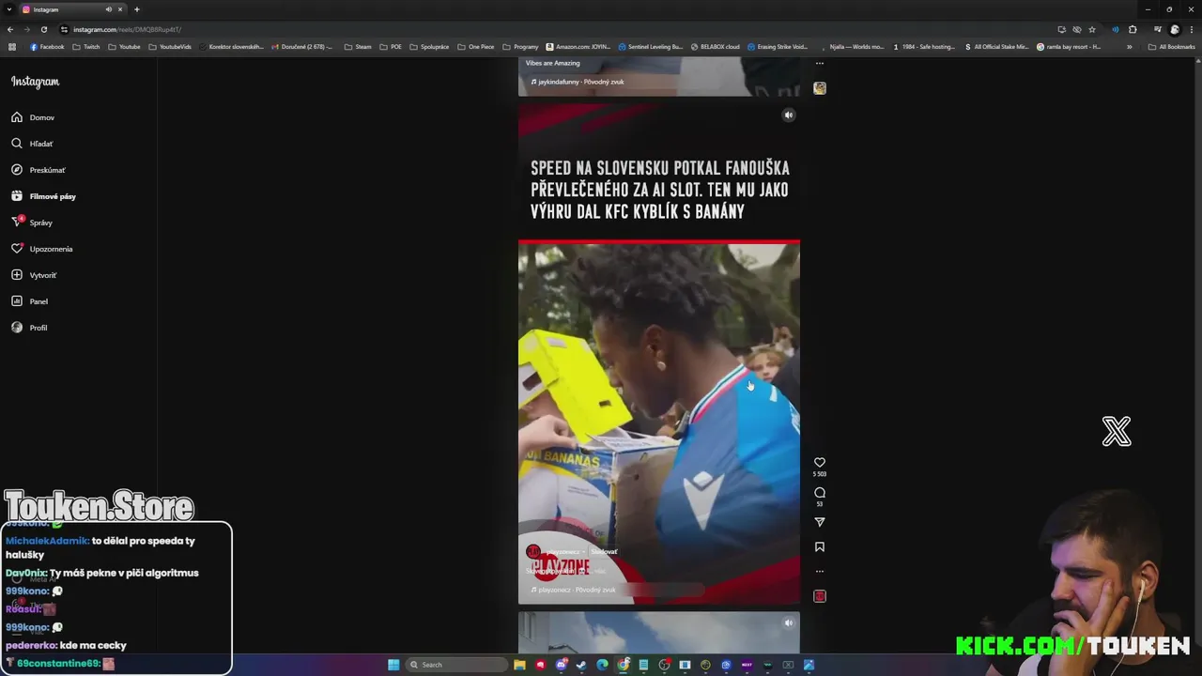
Task: Click the Instagram logo wordmark
Action: 35,82
